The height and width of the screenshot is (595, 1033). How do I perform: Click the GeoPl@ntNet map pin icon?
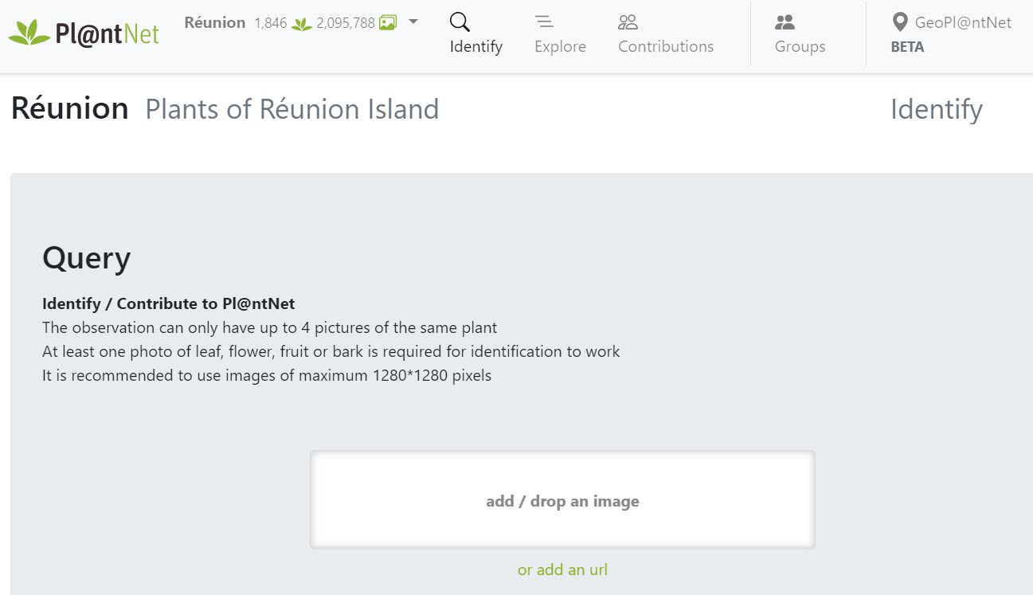click(x=900, y=22)
